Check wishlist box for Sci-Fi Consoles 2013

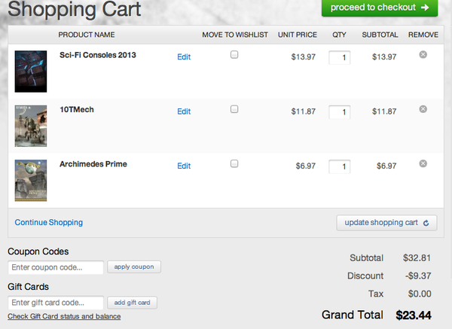click(234, 54)
